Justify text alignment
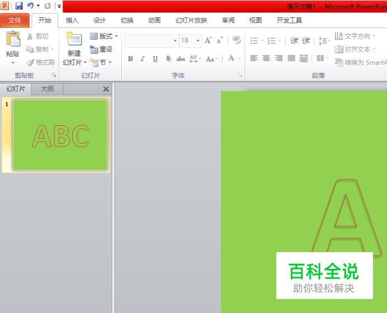The width and height of the screenshot is (387, 313). 291,58
